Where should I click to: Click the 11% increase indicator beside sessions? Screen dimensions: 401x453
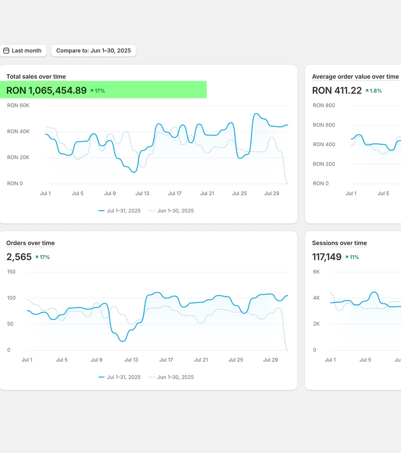352,257
